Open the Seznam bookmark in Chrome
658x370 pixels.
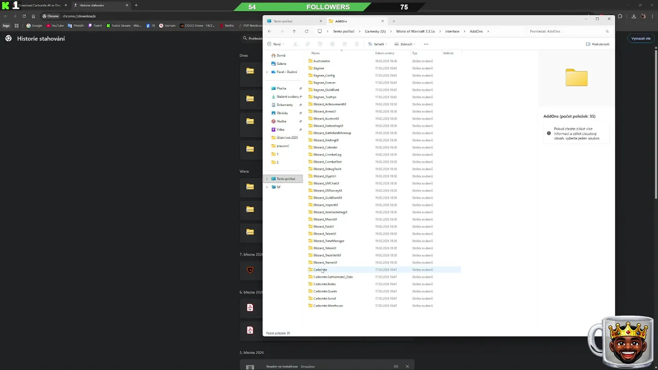(x=168, y=25)
